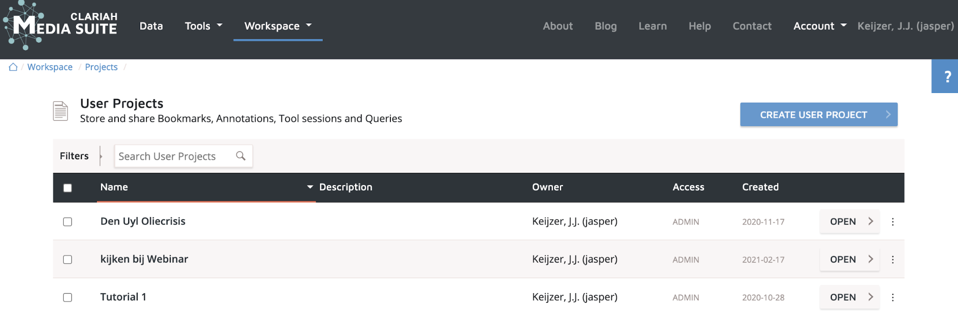Open the three-dot menu for Den Uyl Oliecrisis
958x314 pixels.
(892, 222)
